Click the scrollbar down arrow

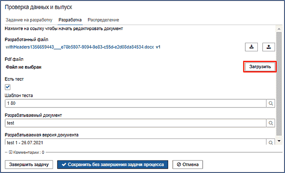[x=279, y=141]
